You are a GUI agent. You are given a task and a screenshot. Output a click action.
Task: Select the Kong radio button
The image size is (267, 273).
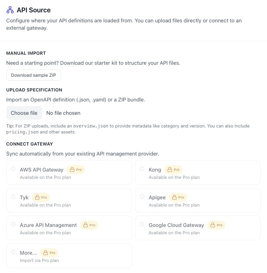point(142,169)
